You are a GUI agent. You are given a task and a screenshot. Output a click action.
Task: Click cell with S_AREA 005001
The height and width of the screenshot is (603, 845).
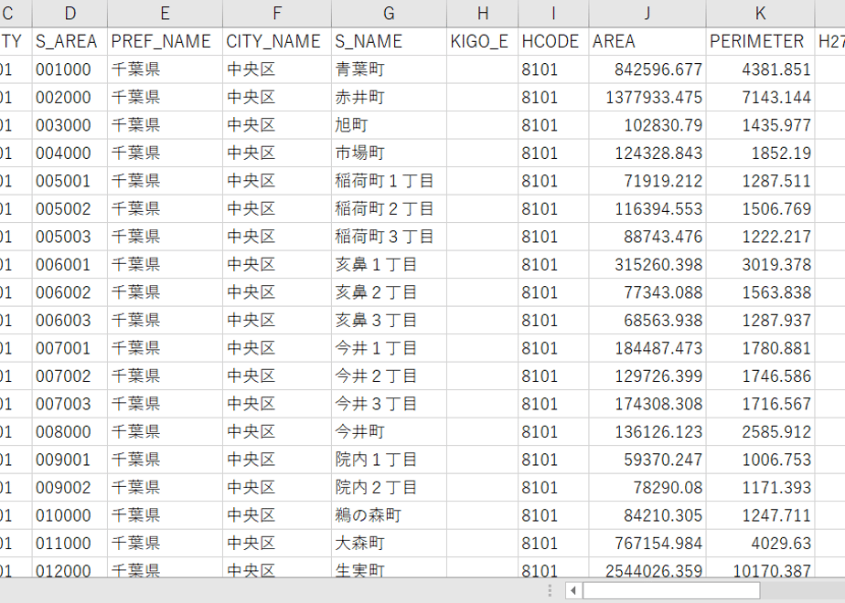(70, 181)
